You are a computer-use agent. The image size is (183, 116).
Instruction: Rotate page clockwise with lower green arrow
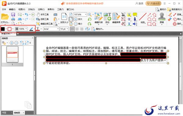pos(89,24)
